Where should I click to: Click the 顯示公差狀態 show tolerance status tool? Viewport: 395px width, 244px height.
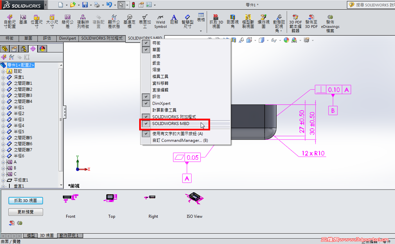coord(114,22)
